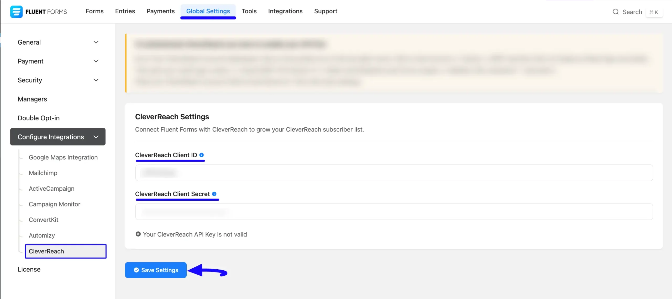Focus the CleverReach Client Secret field
Viewport: 672px width, 299px height.
(x=394, y=212)
